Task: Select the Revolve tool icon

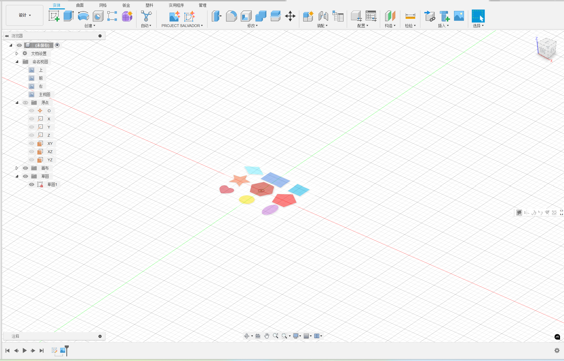Action: pos(83,16)
